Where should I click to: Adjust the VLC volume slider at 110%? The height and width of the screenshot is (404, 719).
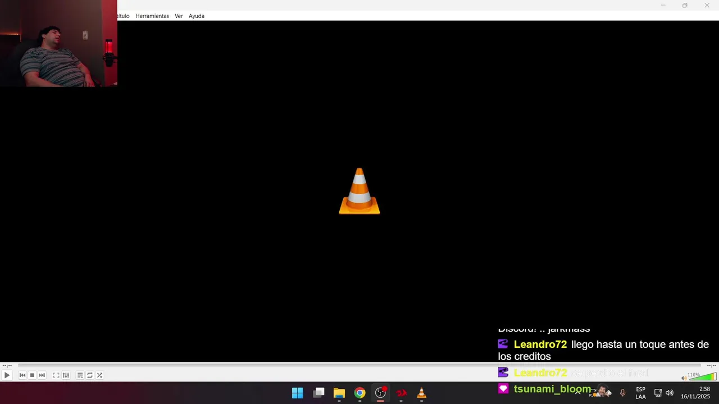coord(702,377)
